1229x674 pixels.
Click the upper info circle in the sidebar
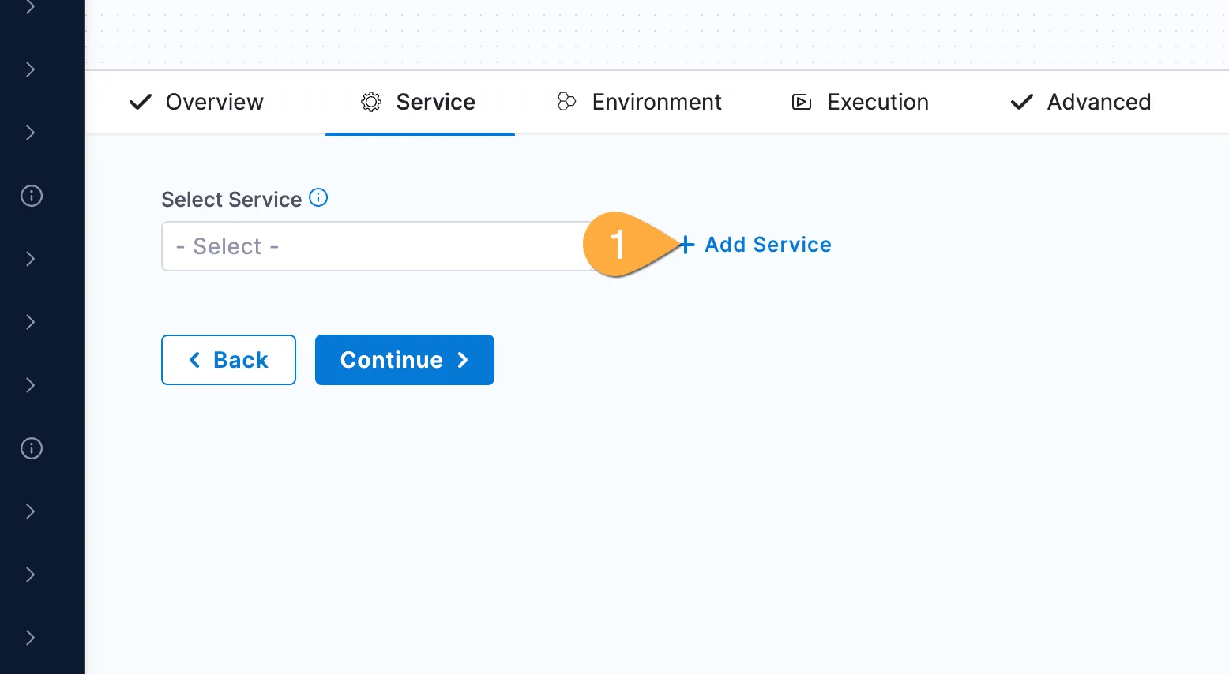[32, 196]
